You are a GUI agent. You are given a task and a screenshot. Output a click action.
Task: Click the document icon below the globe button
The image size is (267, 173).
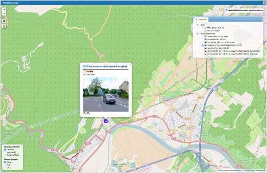point(4,26)
